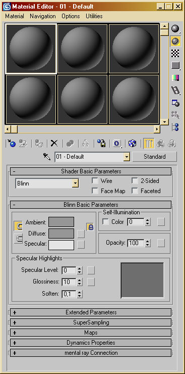Open the Material/Map Navigator icon

tap(175, 127)
